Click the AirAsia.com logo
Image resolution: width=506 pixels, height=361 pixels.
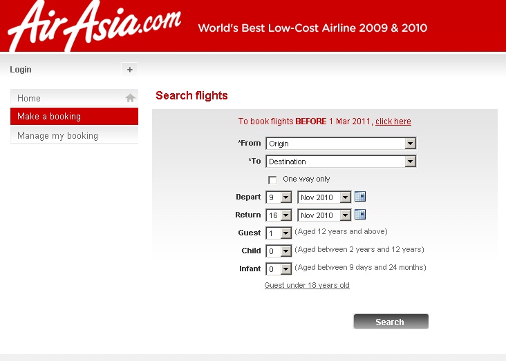tap(94, 26)
